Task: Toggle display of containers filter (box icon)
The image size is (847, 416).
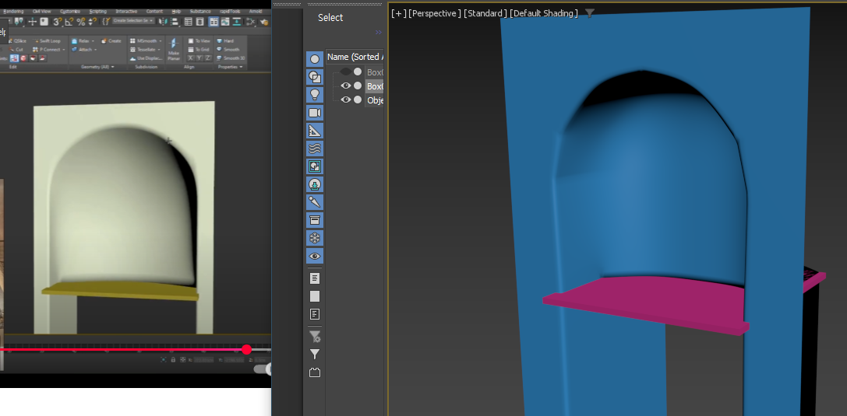Action: (x=315, y=220)
